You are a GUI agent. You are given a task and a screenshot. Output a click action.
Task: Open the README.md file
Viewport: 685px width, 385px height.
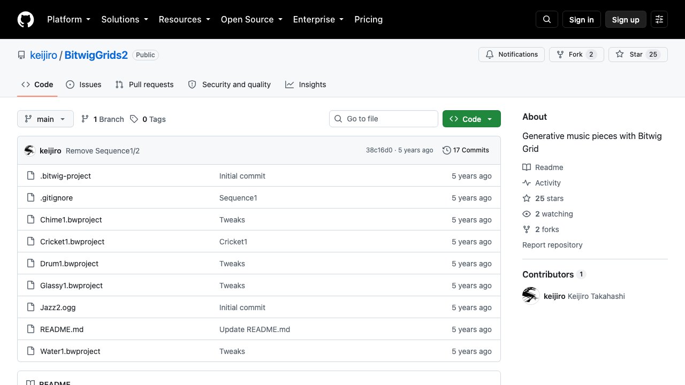click(x=62, y=329)
